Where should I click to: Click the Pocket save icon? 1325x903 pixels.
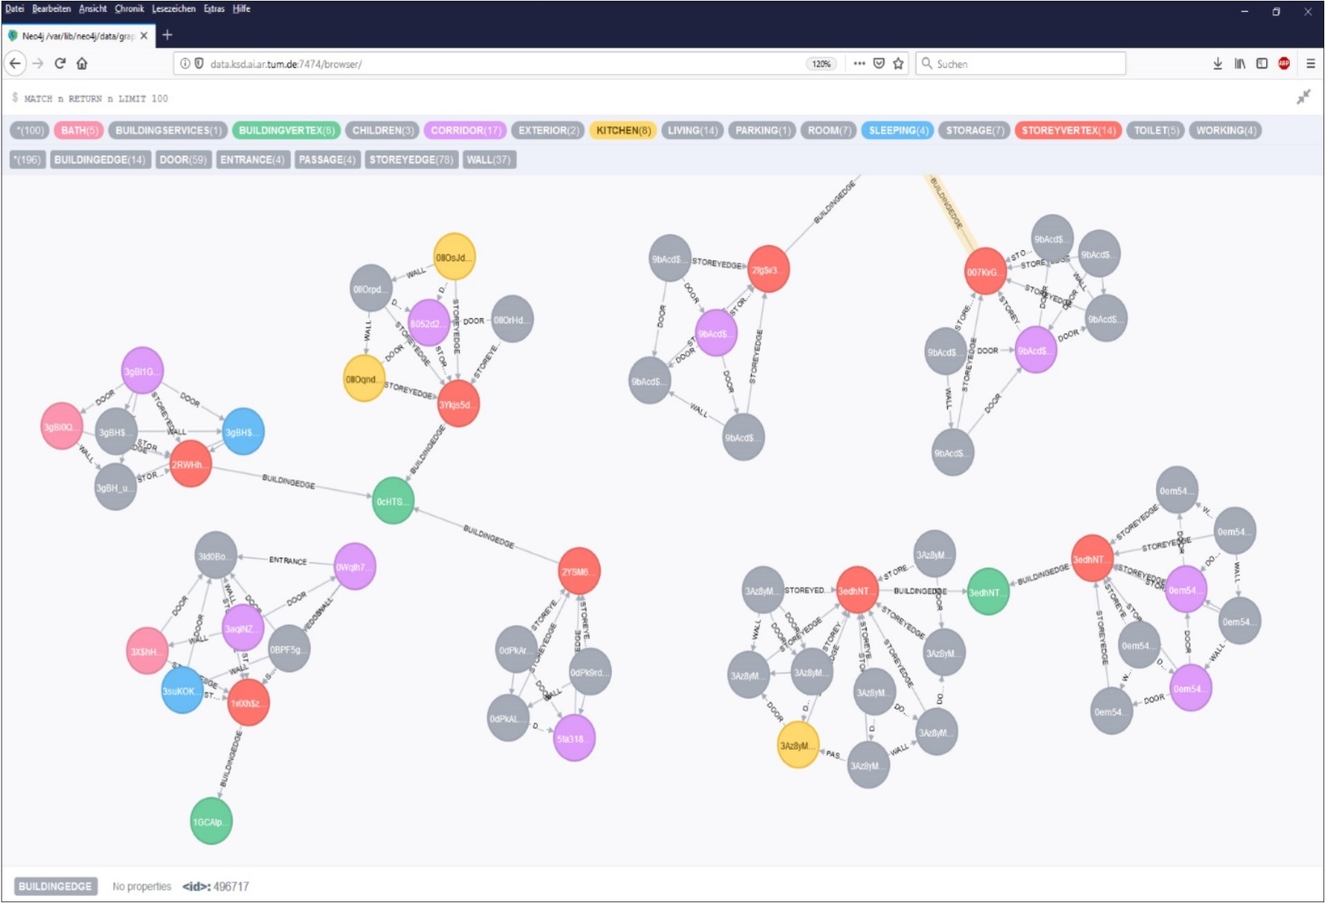(878, 63)
